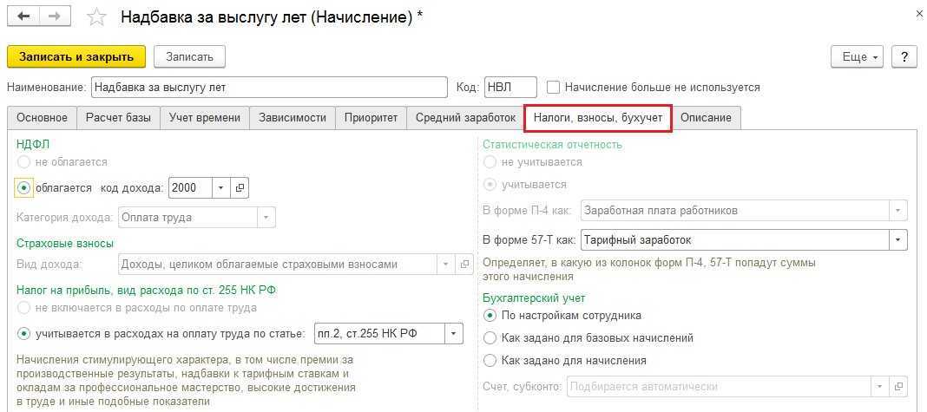Expand the код дохода 2000 dropdown
This screenshot has height=412, width=927.
(220, 187)
